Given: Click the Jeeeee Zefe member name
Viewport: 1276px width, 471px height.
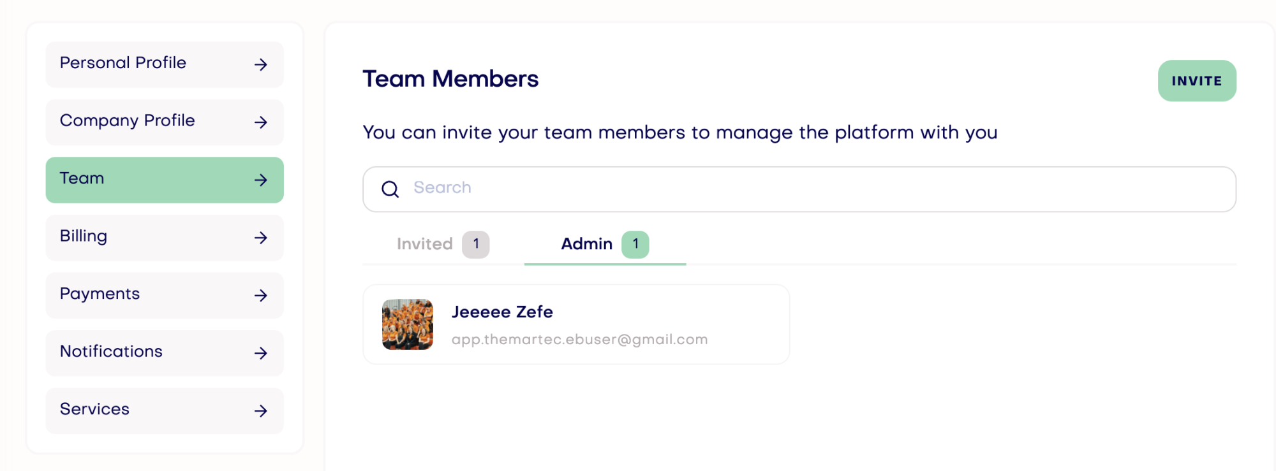Looking at the screenshot, I should (x=502, y=312).
